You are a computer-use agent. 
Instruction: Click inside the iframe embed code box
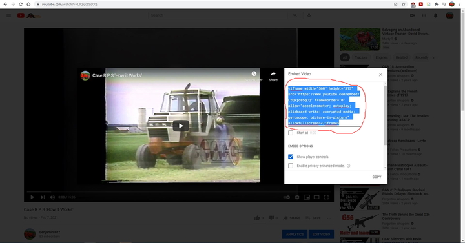[324, 106]
